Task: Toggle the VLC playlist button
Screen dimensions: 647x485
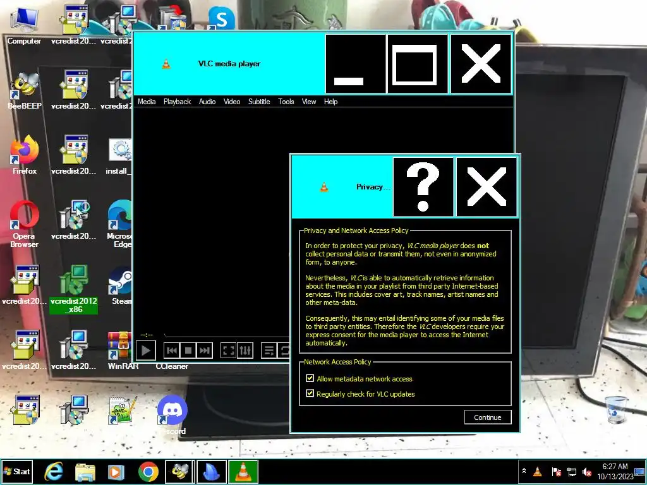Action: pyautogui.click(x=269, y=351)
